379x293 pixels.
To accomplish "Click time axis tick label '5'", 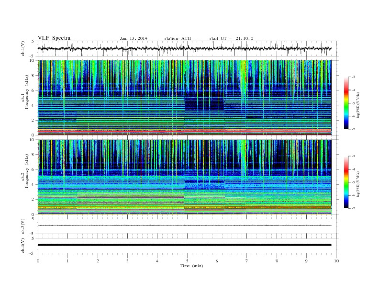I will coord(187,261).
